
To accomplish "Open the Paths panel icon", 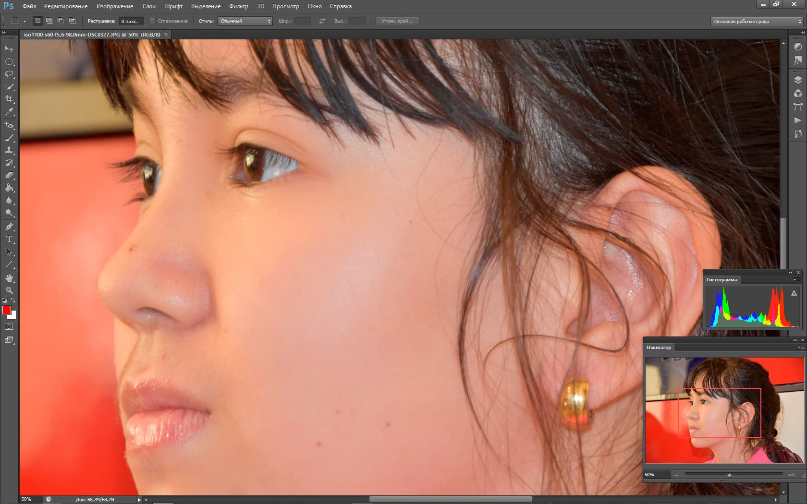I will [798, 107].
